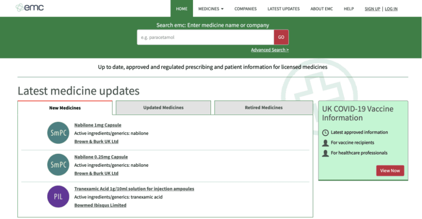Select the New Medicines tab
Viewport: 422px width, 219px height.
65,108
